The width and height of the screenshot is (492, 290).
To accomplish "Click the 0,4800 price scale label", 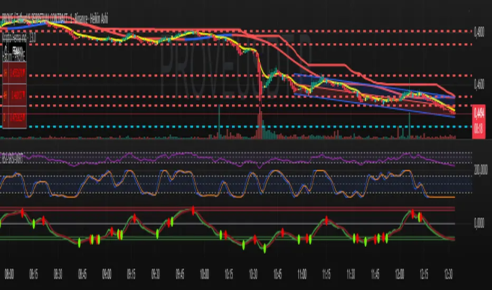I will [479, 33].
